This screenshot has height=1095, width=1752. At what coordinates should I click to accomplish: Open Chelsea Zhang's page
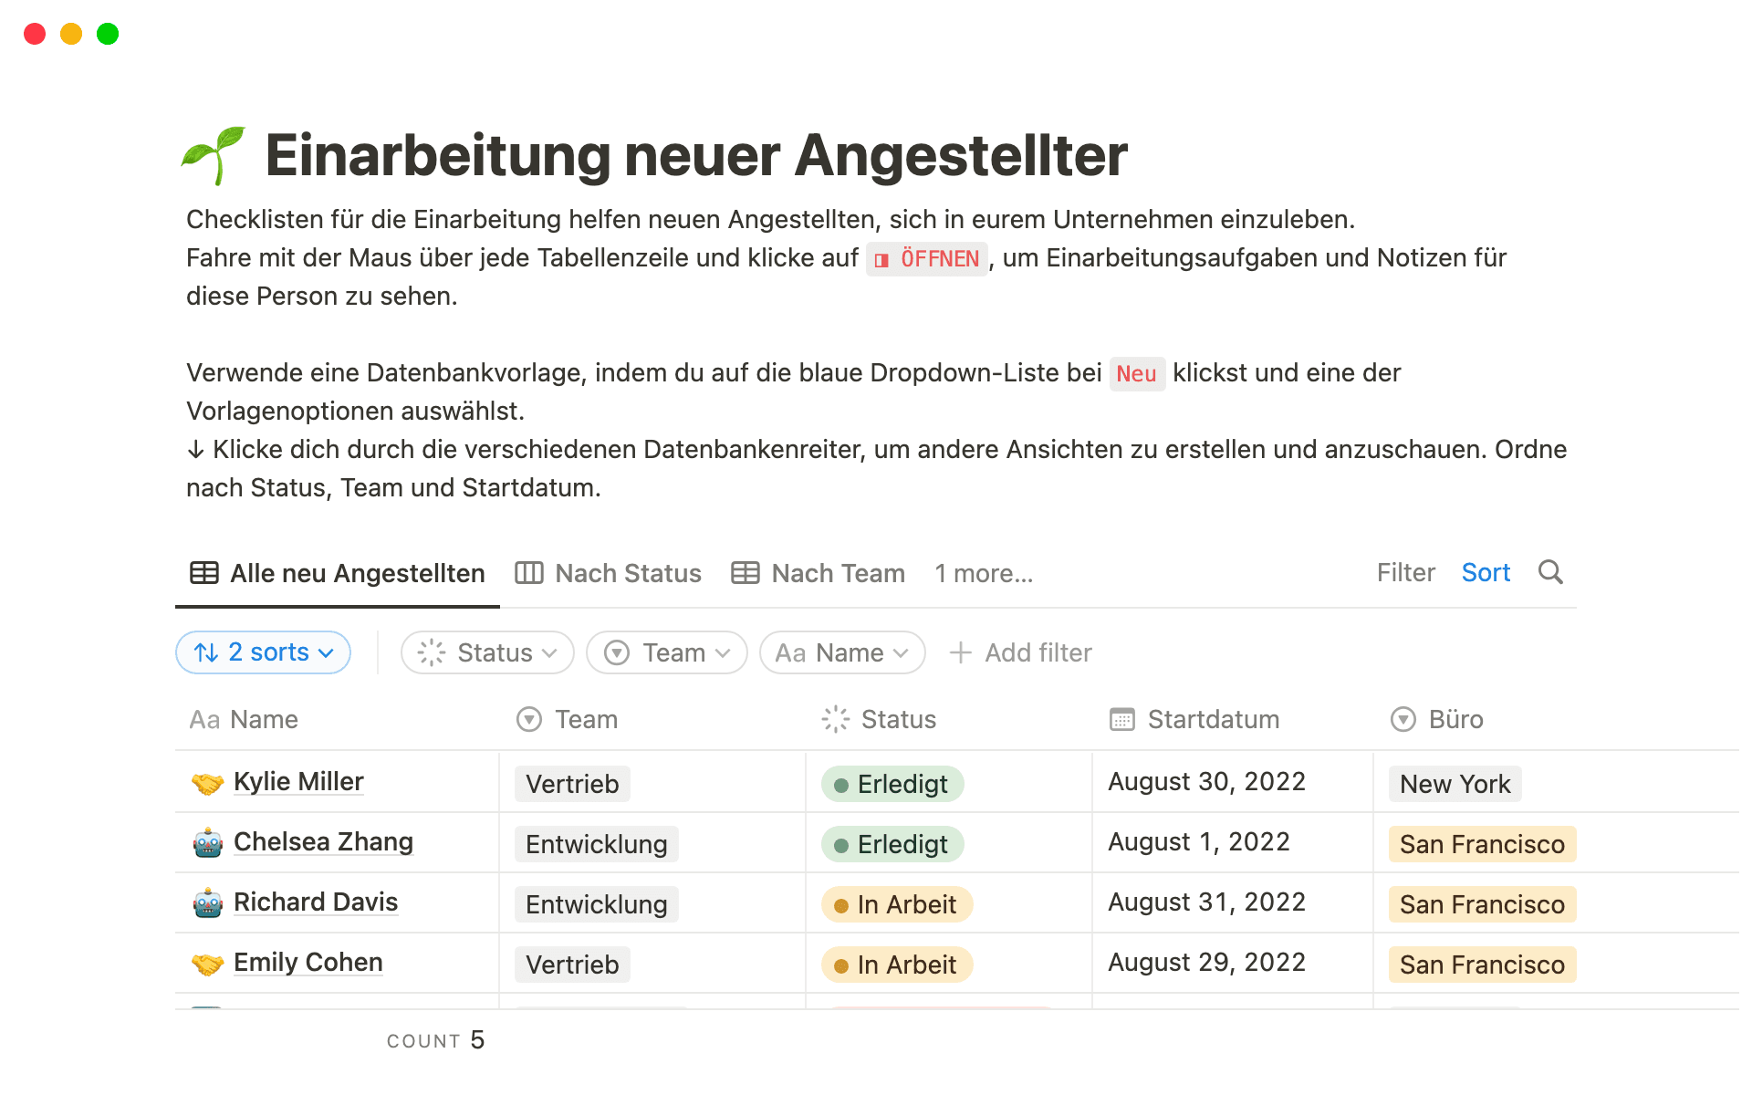coord(323,841)
